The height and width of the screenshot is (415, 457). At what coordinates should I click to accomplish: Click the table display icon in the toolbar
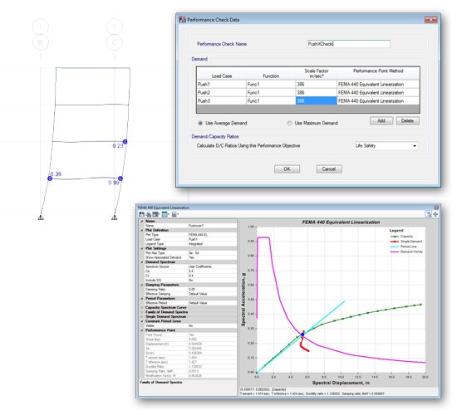pyautogui.click(x=165, y=214)
